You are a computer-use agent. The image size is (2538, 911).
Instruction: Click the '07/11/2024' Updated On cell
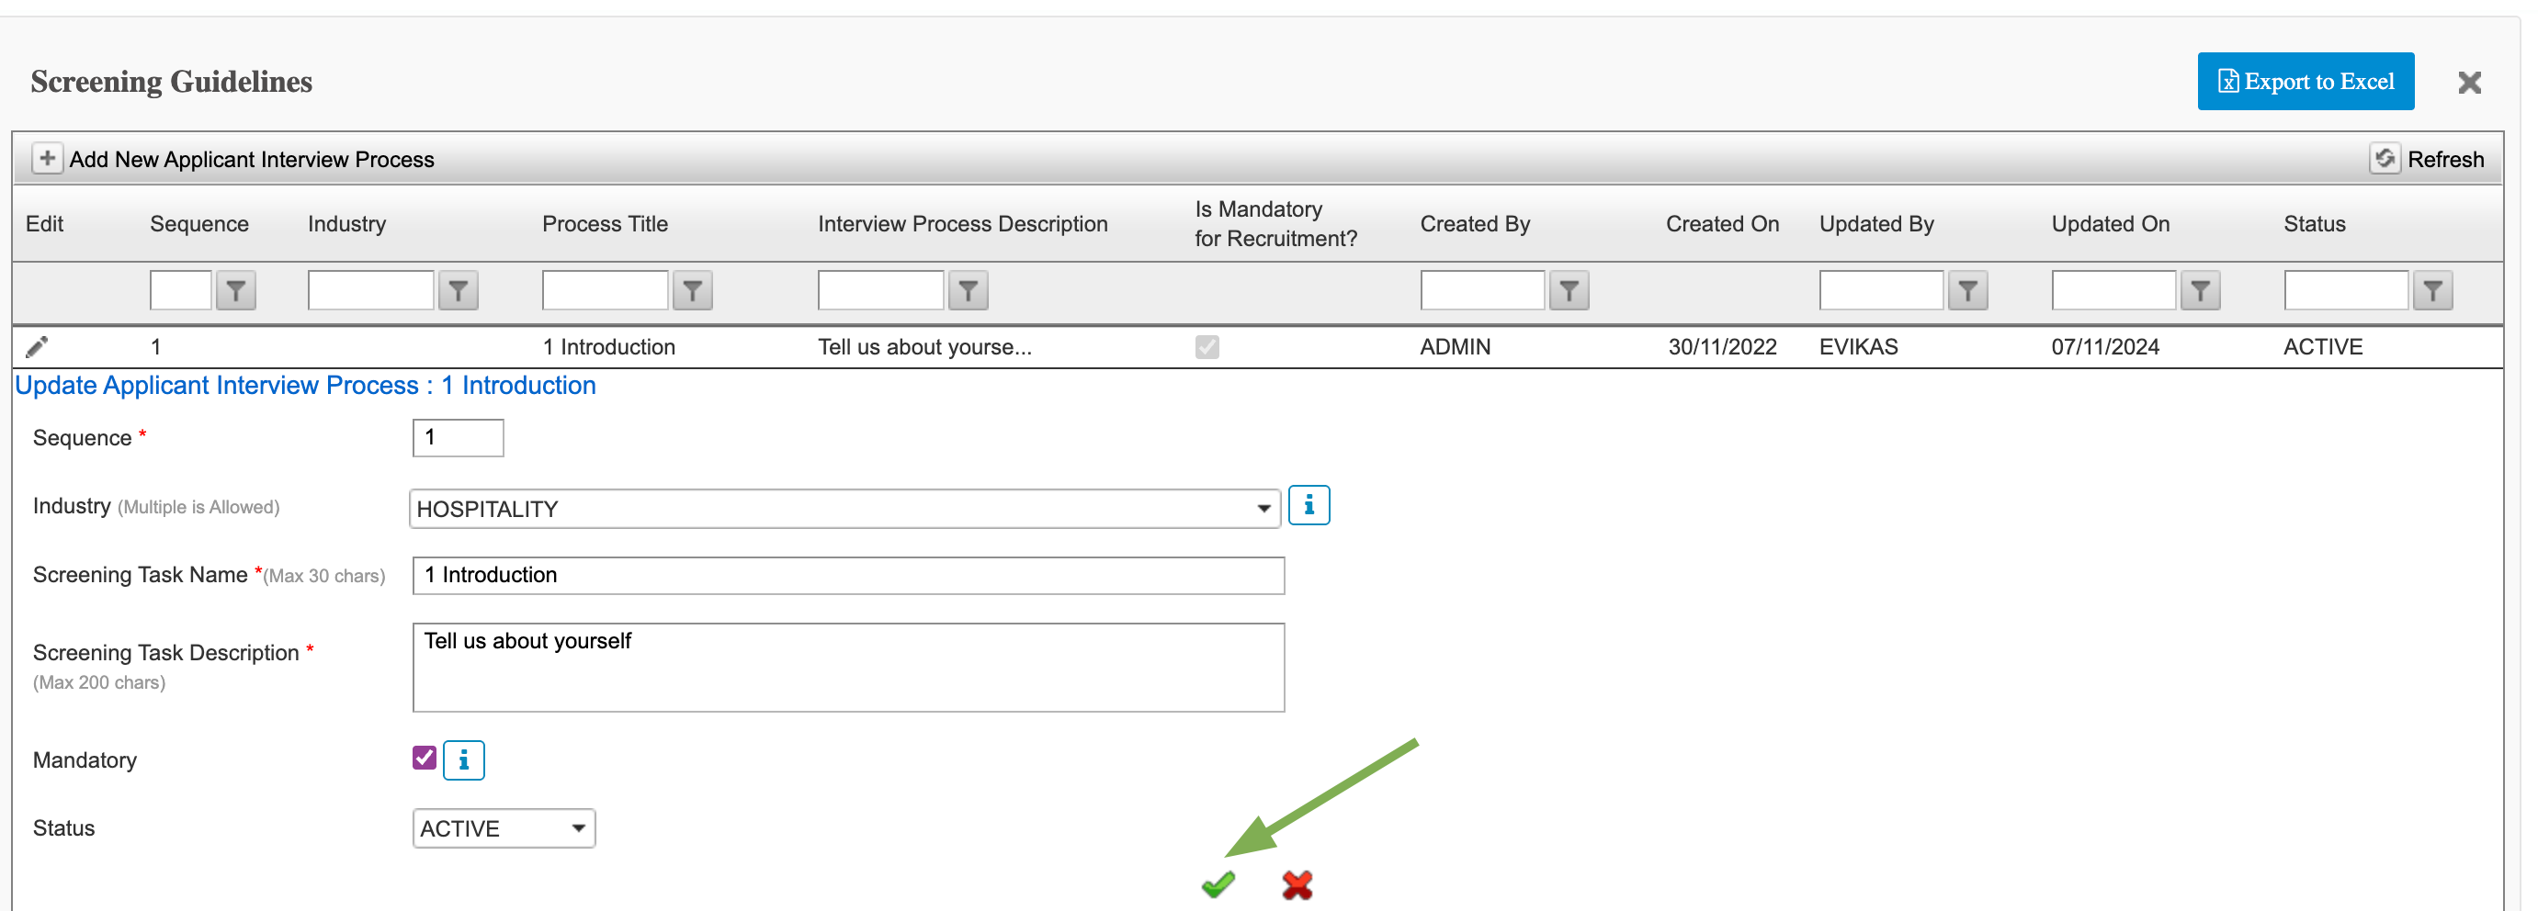click(x=2105, y=346)
